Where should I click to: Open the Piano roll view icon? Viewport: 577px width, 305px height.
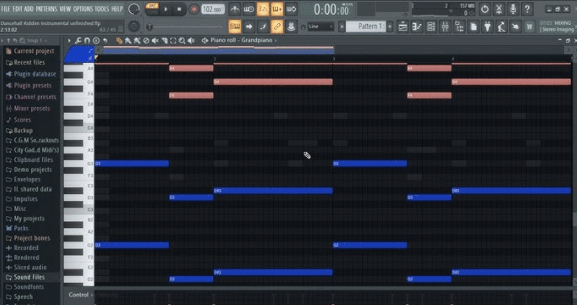coord(417,26)
